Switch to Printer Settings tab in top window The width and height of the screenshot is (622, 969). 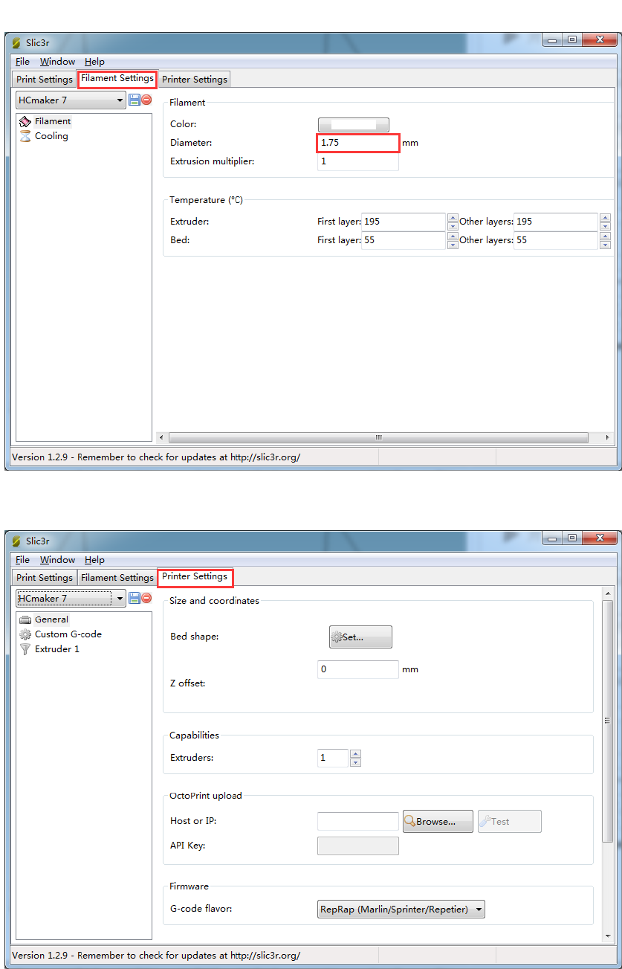(x=195, y=80)
